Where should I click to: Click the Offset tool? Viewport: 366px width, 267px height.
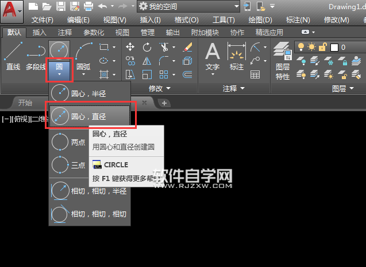[x=188, y=74]
